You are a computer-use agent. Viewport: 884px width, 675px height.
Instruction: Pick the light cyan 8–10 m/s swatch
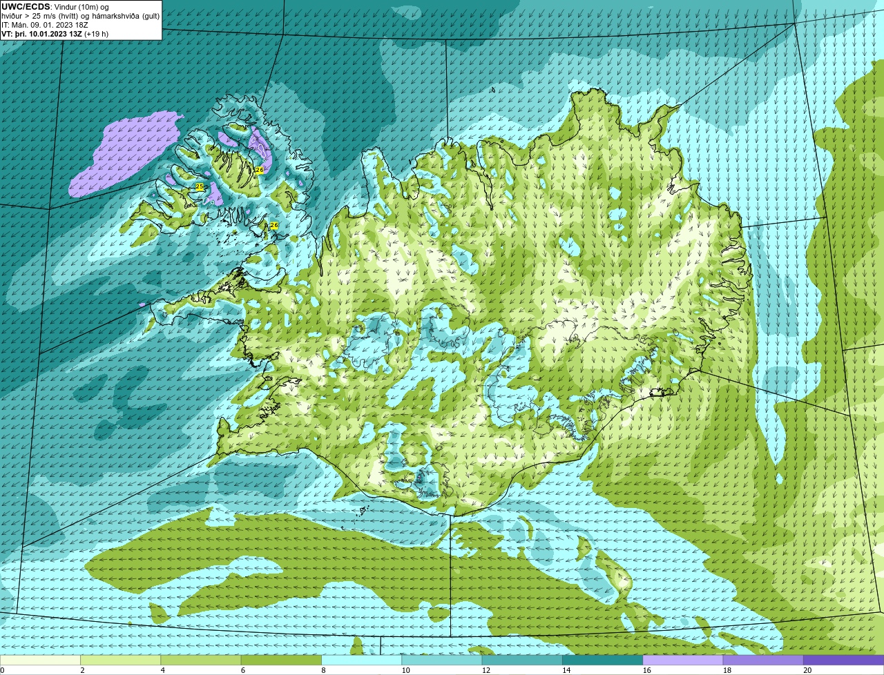[362, 661]
